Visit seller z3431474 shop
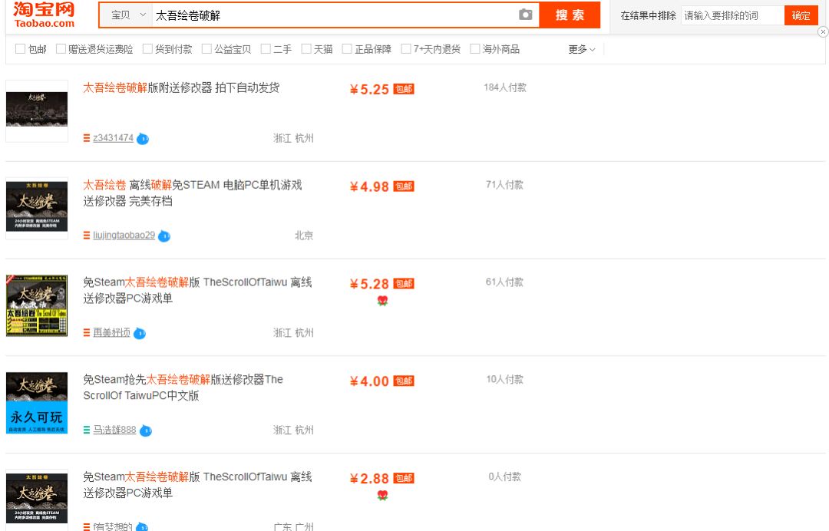 coord(113,138)
